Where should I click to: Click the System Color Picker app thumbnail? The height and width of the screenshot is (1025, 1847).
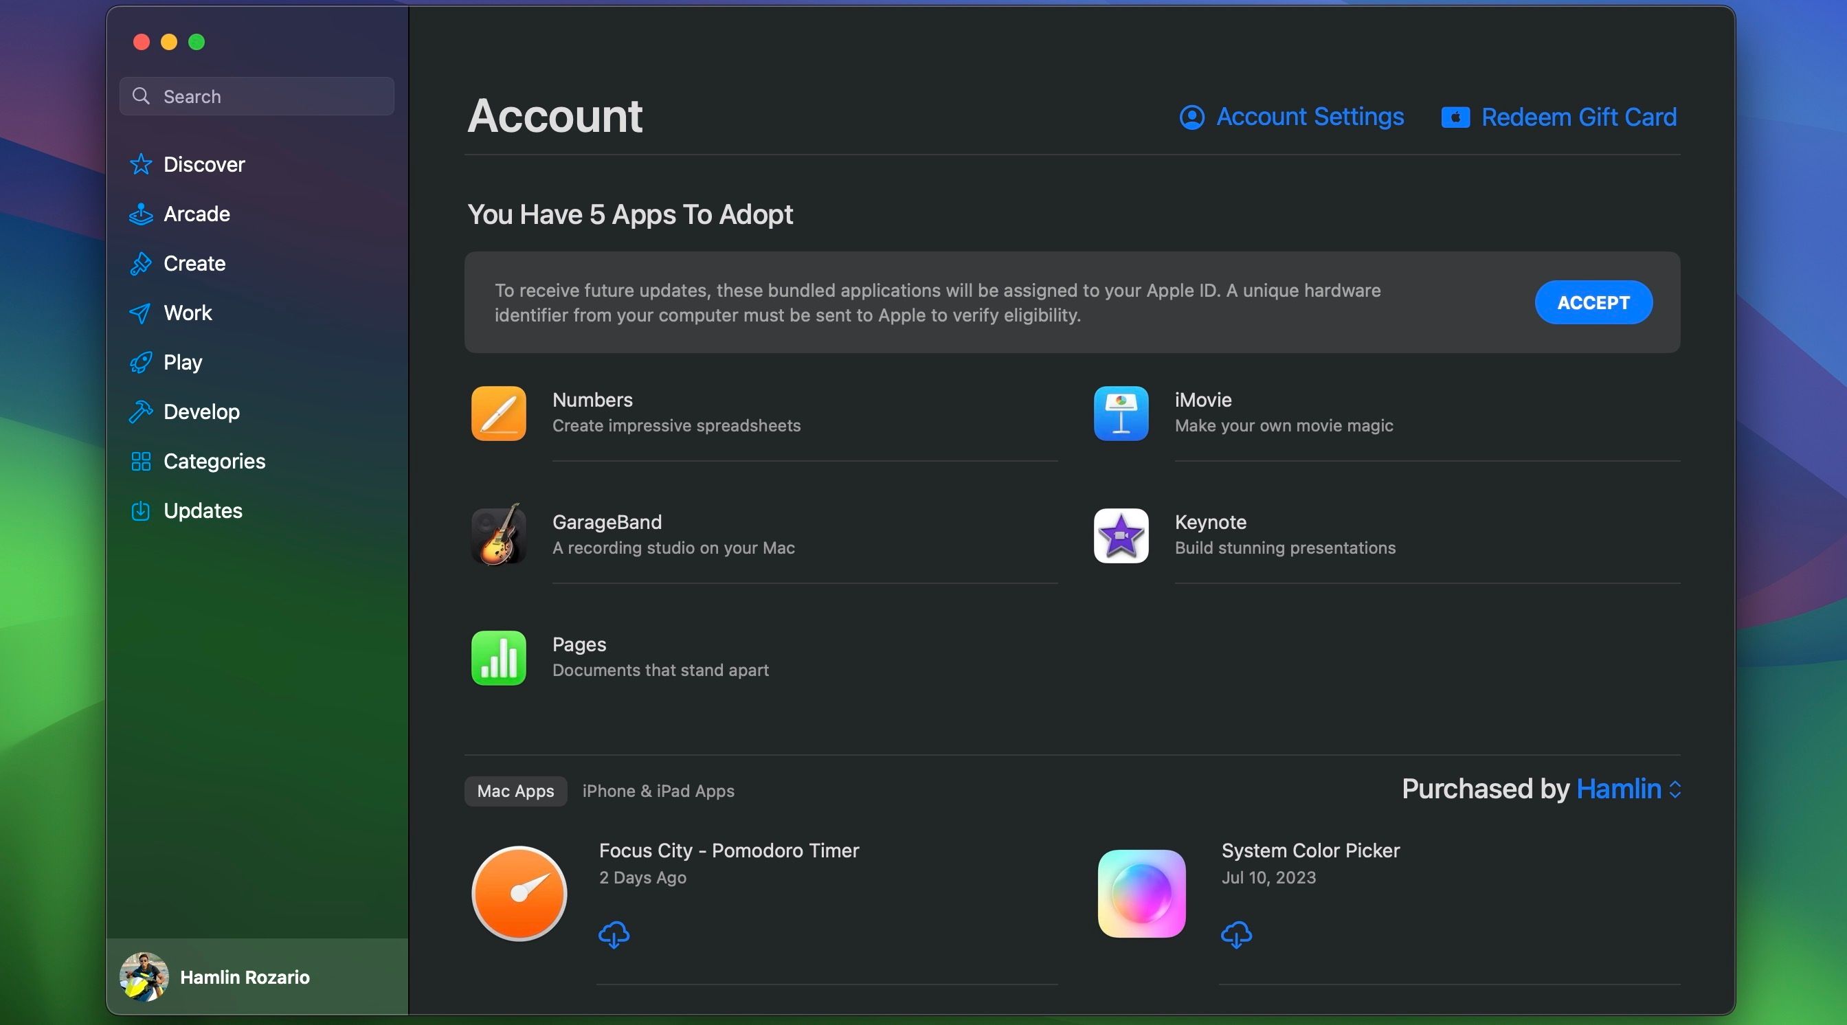click(x=1141, y=894)
